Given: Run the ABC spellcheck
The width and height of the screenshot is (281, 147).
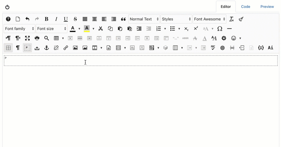Looking at the screenshot, I should pyautogui.click(x=213, y=48).
